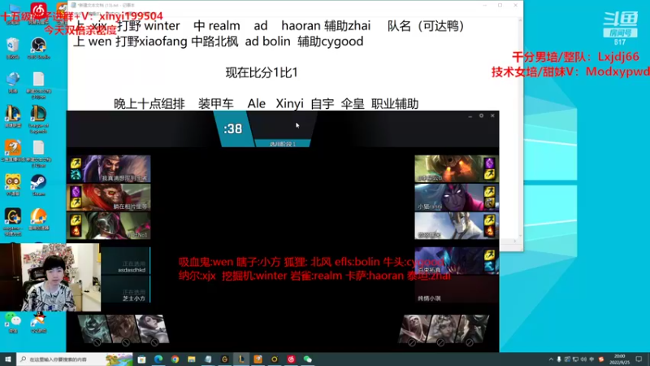
Task: Click the purple spell icon beside Wukong's portrait
Action: (x=76, y=192)
